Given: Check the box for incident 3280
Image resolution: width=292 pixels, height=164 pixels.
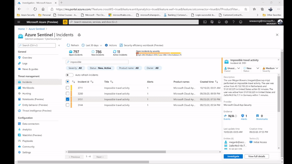Looking at the screenshot, I should (68, 94).
